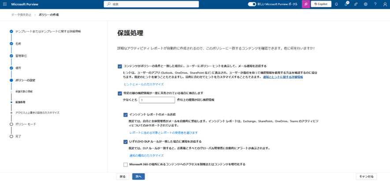Click the minimum instance count input field
This screenshot has height=181, width=390.
pyautogui.click(x=157, y=100)
